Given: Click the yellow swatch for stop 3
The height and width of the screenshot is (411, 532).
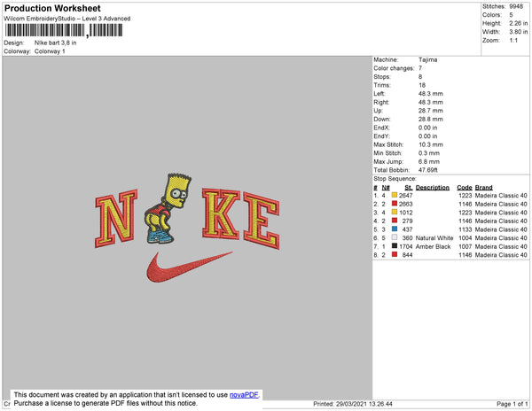Looking at the screenshot, I should 395,212.
